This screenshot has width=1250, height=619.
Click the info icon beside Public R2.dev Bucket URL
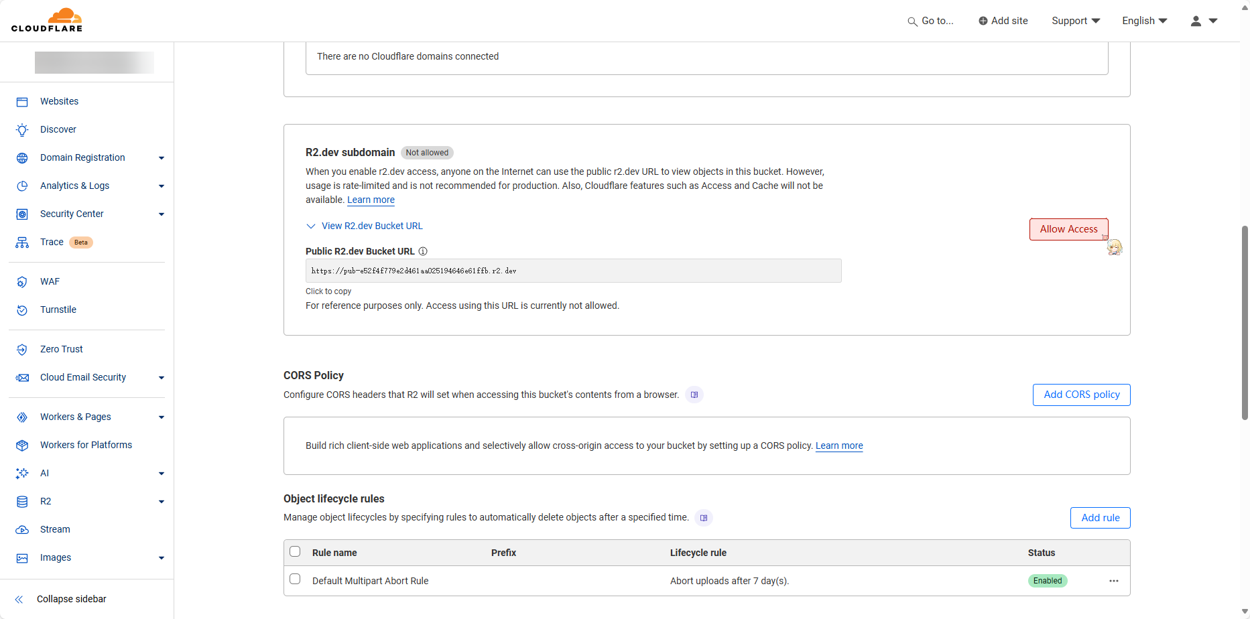tap(423, 251)
